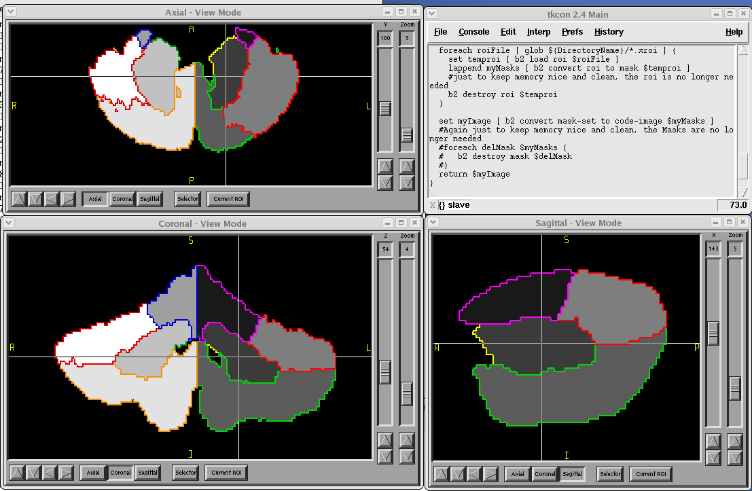752x491 pixels.
Task: Open the Console menu in tkcon
Action: click(473, 32)
